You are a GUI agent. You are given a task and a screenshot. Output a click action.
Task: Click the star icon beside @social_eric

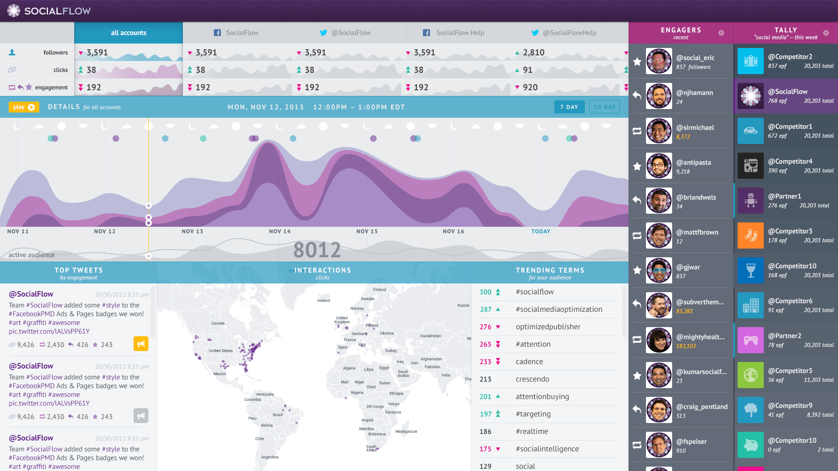(637, 61)
